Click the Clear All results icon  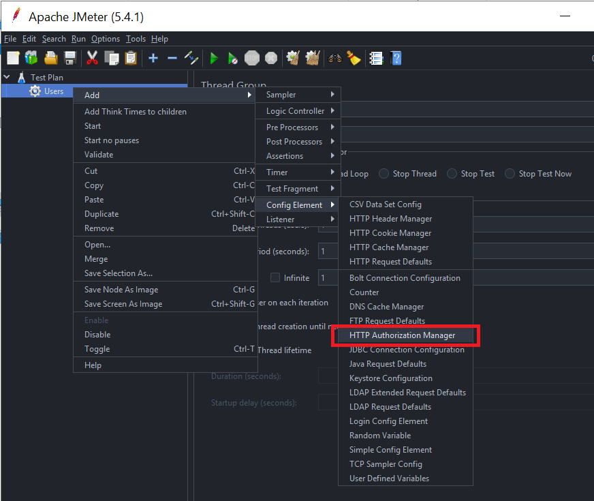tap(313, 58)
